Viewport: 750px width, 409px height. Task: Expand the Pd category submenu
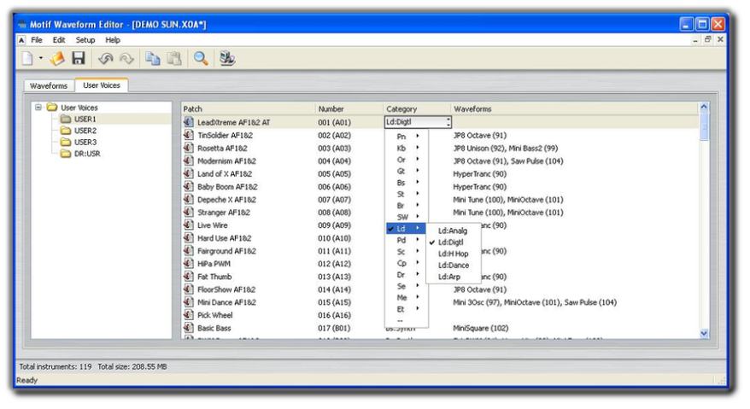point(407,240)
